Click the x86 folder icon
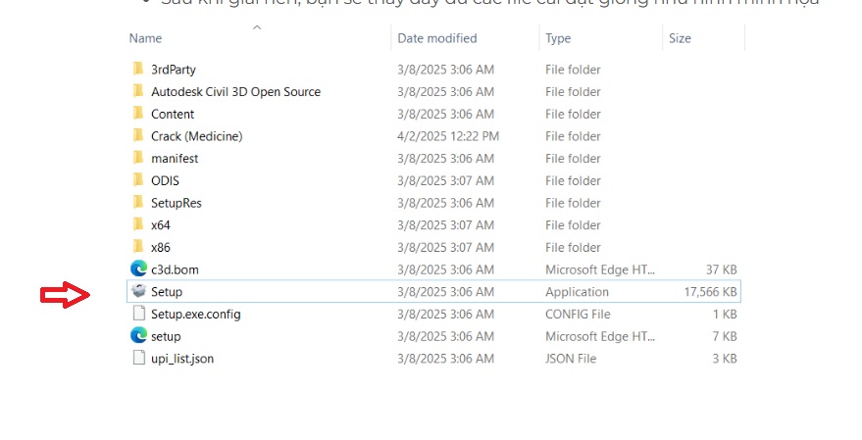Viewport: 862px width, 440px height. 138,247
